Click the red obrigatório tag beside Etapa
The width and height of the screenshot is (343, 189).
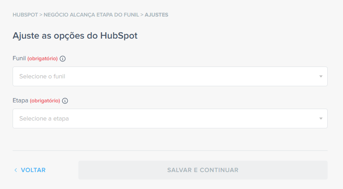pyautogui.click(x=45, y=101)
